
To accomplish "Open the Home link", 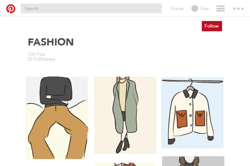I will pyautogui.click(x=177, y=9).
